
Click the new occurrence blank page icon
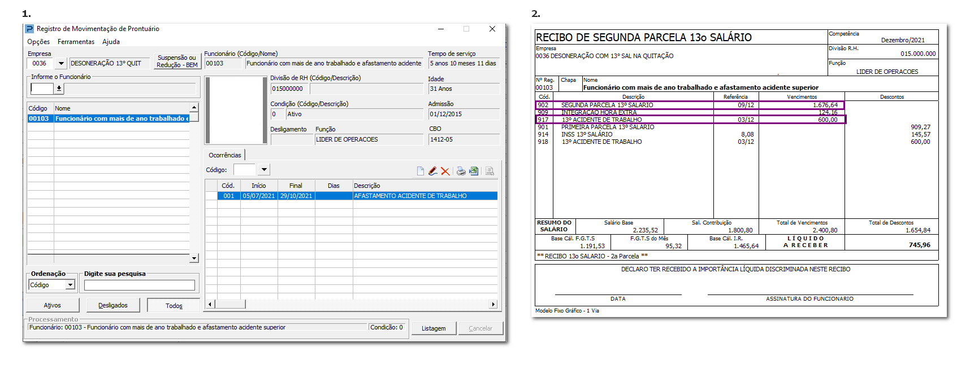click(421, 171)
